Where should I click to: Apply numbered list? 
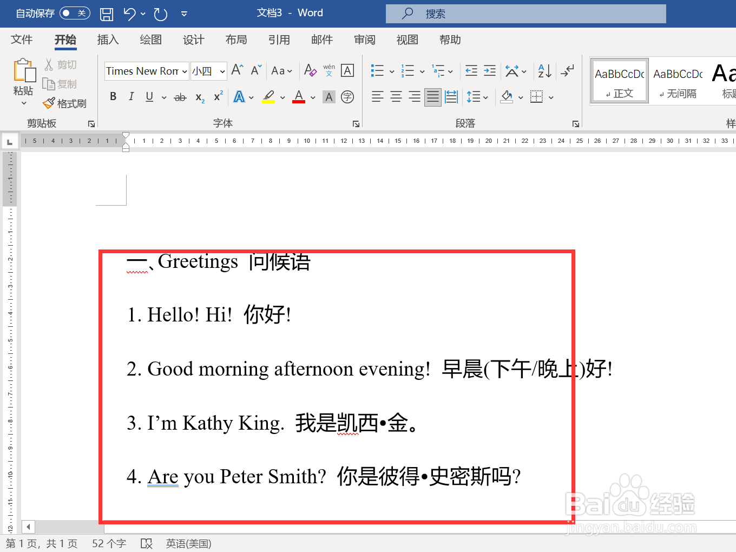pyautogui.click(x=408, y=71)
